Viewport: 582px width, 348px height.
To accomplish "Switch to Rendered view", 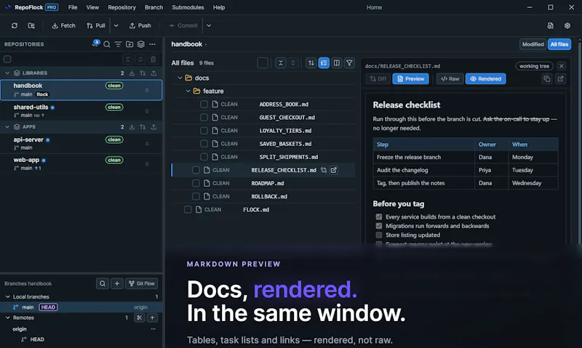I will pyautogui.click(x=485, y=79).
